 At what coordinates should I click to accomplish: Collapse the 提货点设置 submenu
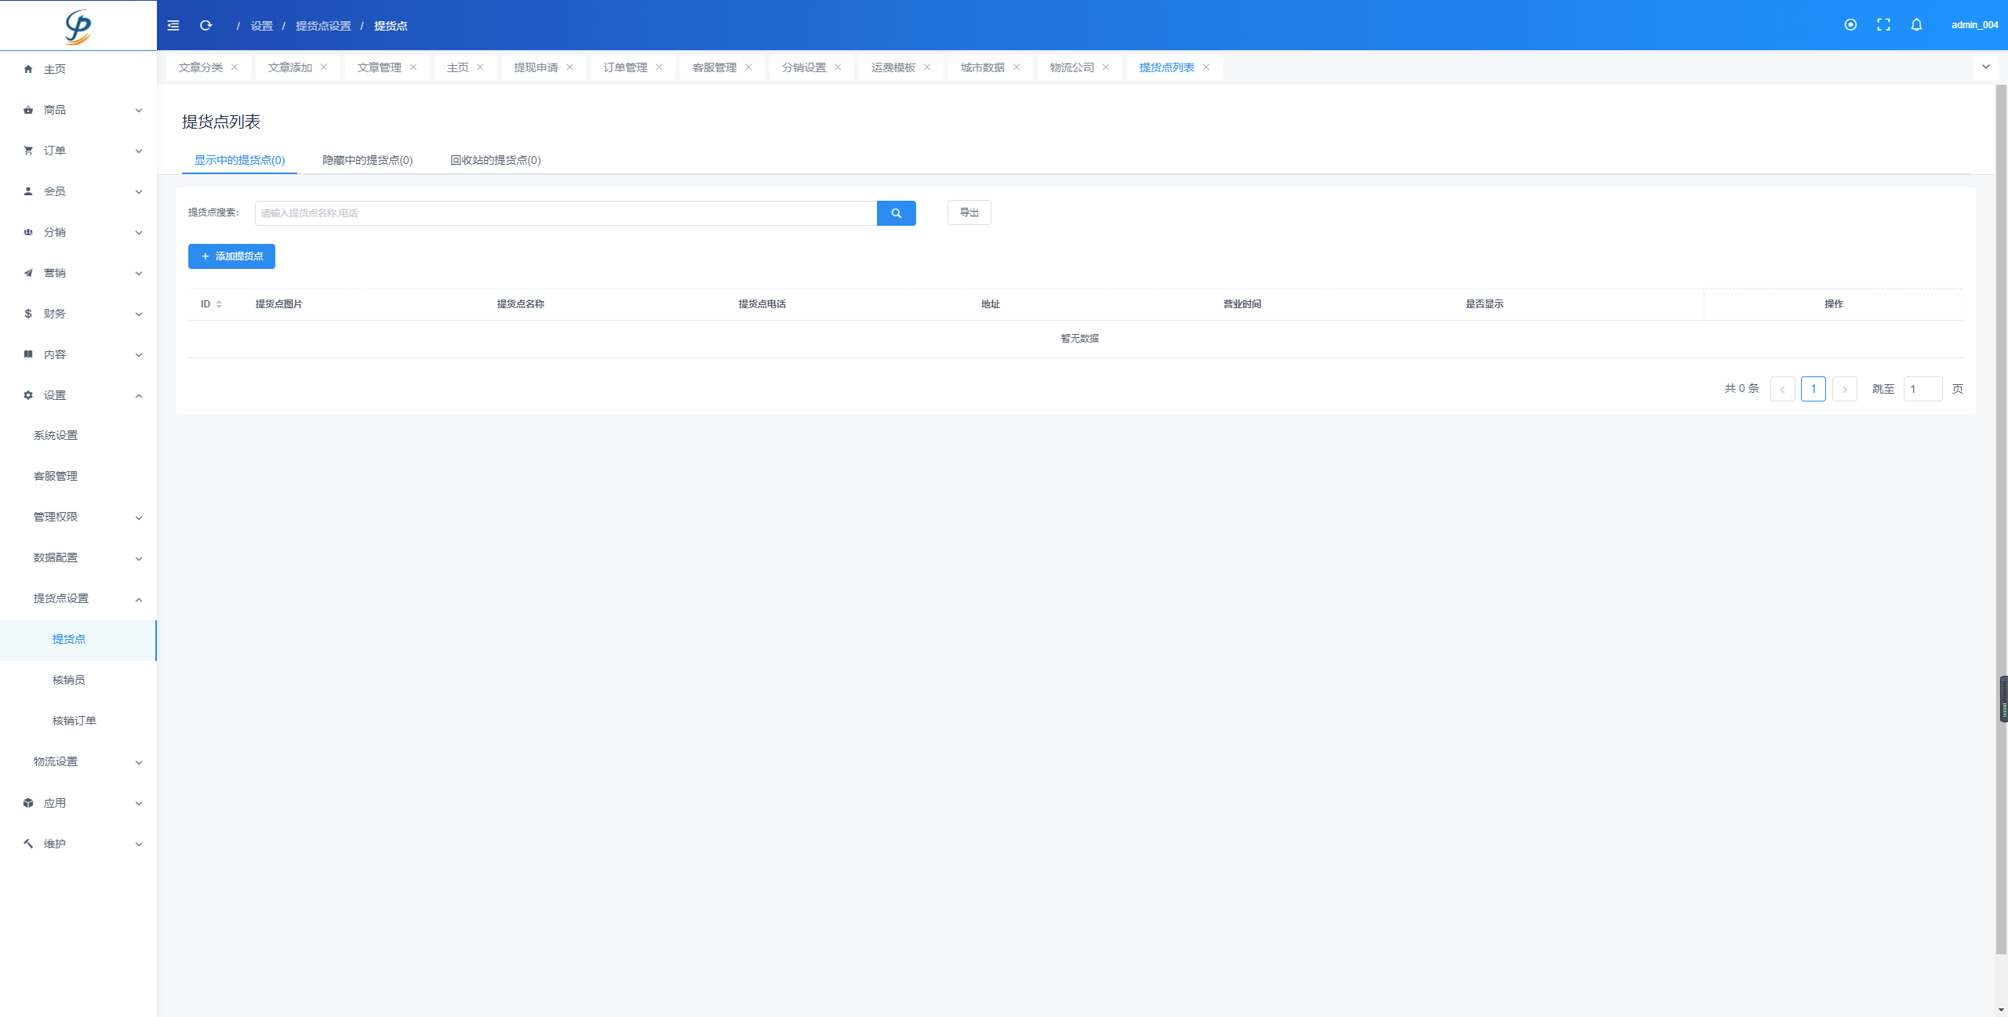pos(78,598)
